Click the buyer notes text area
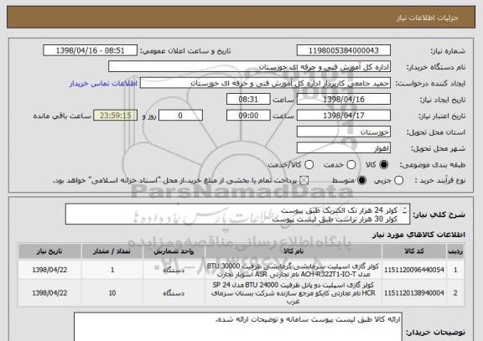 238,327
